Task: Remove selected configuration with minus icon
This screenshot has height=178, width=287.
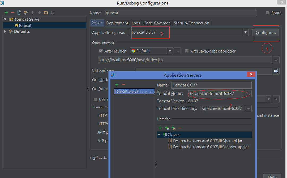Action: coord(13,12)
